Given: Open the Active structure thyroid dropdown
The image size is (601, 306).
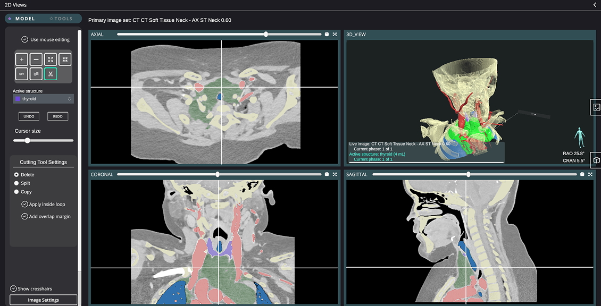Looking at the screenshot, I should 43,99.
